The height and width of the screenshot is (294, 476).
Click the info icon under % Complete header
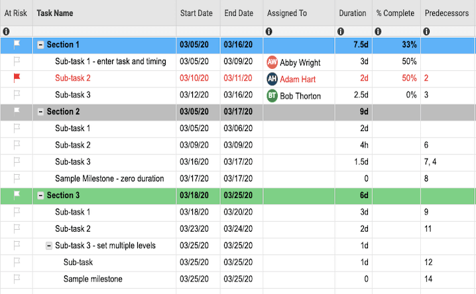click(x=378, y=31)
